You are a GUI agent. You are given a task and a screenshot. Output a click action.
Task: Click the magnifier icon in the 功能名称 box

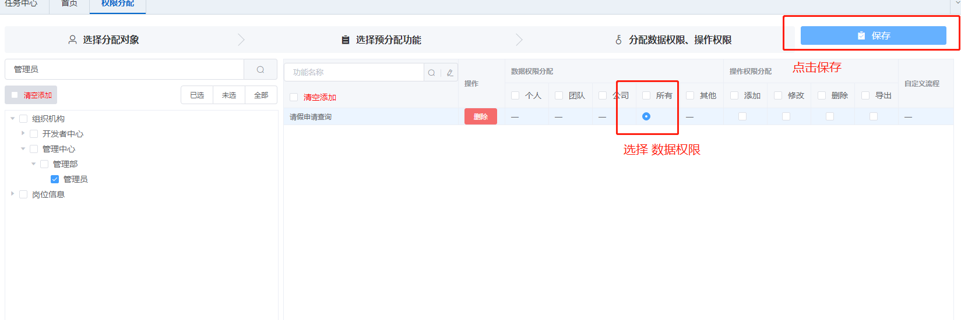[431, 73]
